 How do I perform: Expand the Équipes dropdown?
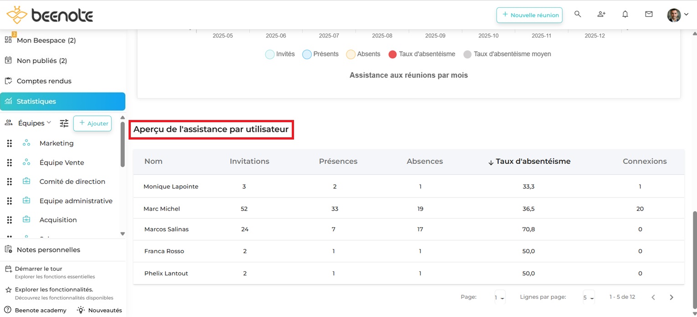tap(49, 123)
